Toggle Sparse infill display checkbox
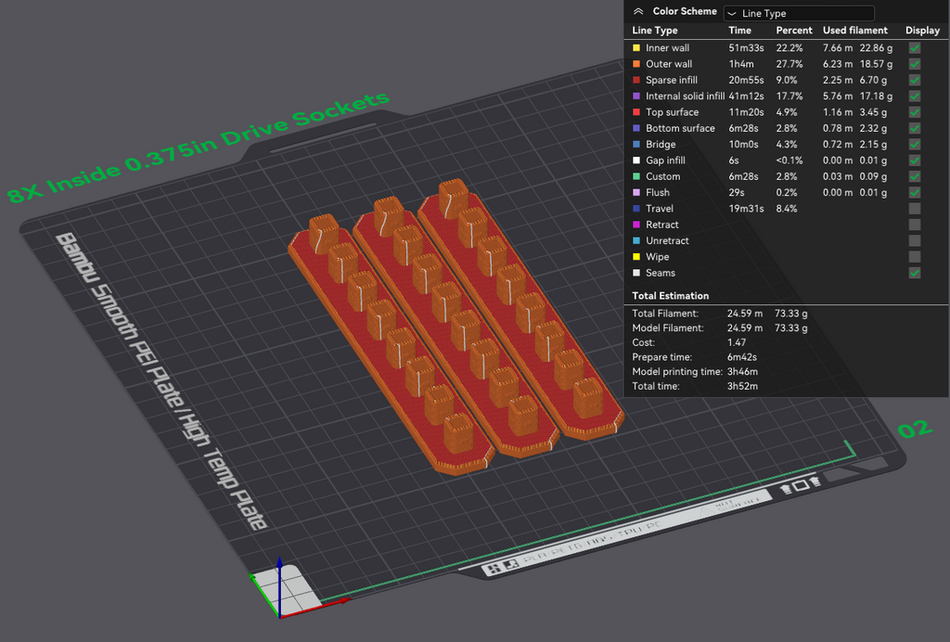This screenshot has width=950, height=642. [x=914, y=80]
